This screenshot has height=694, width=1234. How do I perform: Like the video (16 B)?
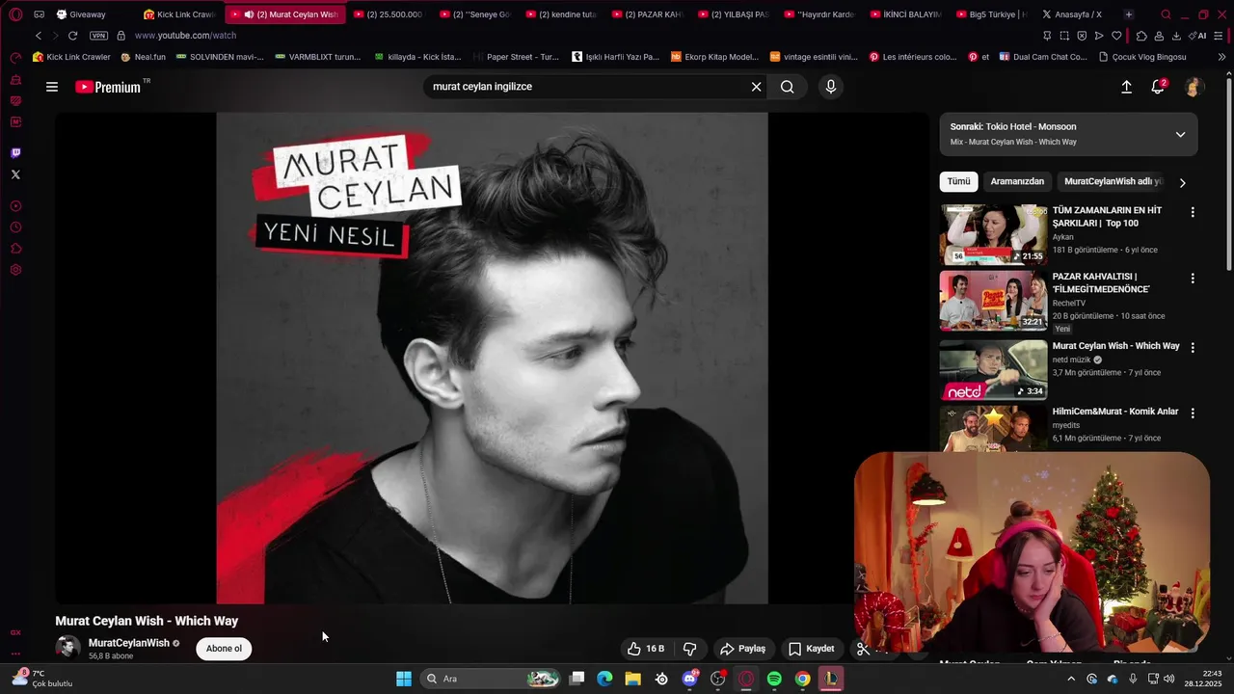[x=645, y=649]
